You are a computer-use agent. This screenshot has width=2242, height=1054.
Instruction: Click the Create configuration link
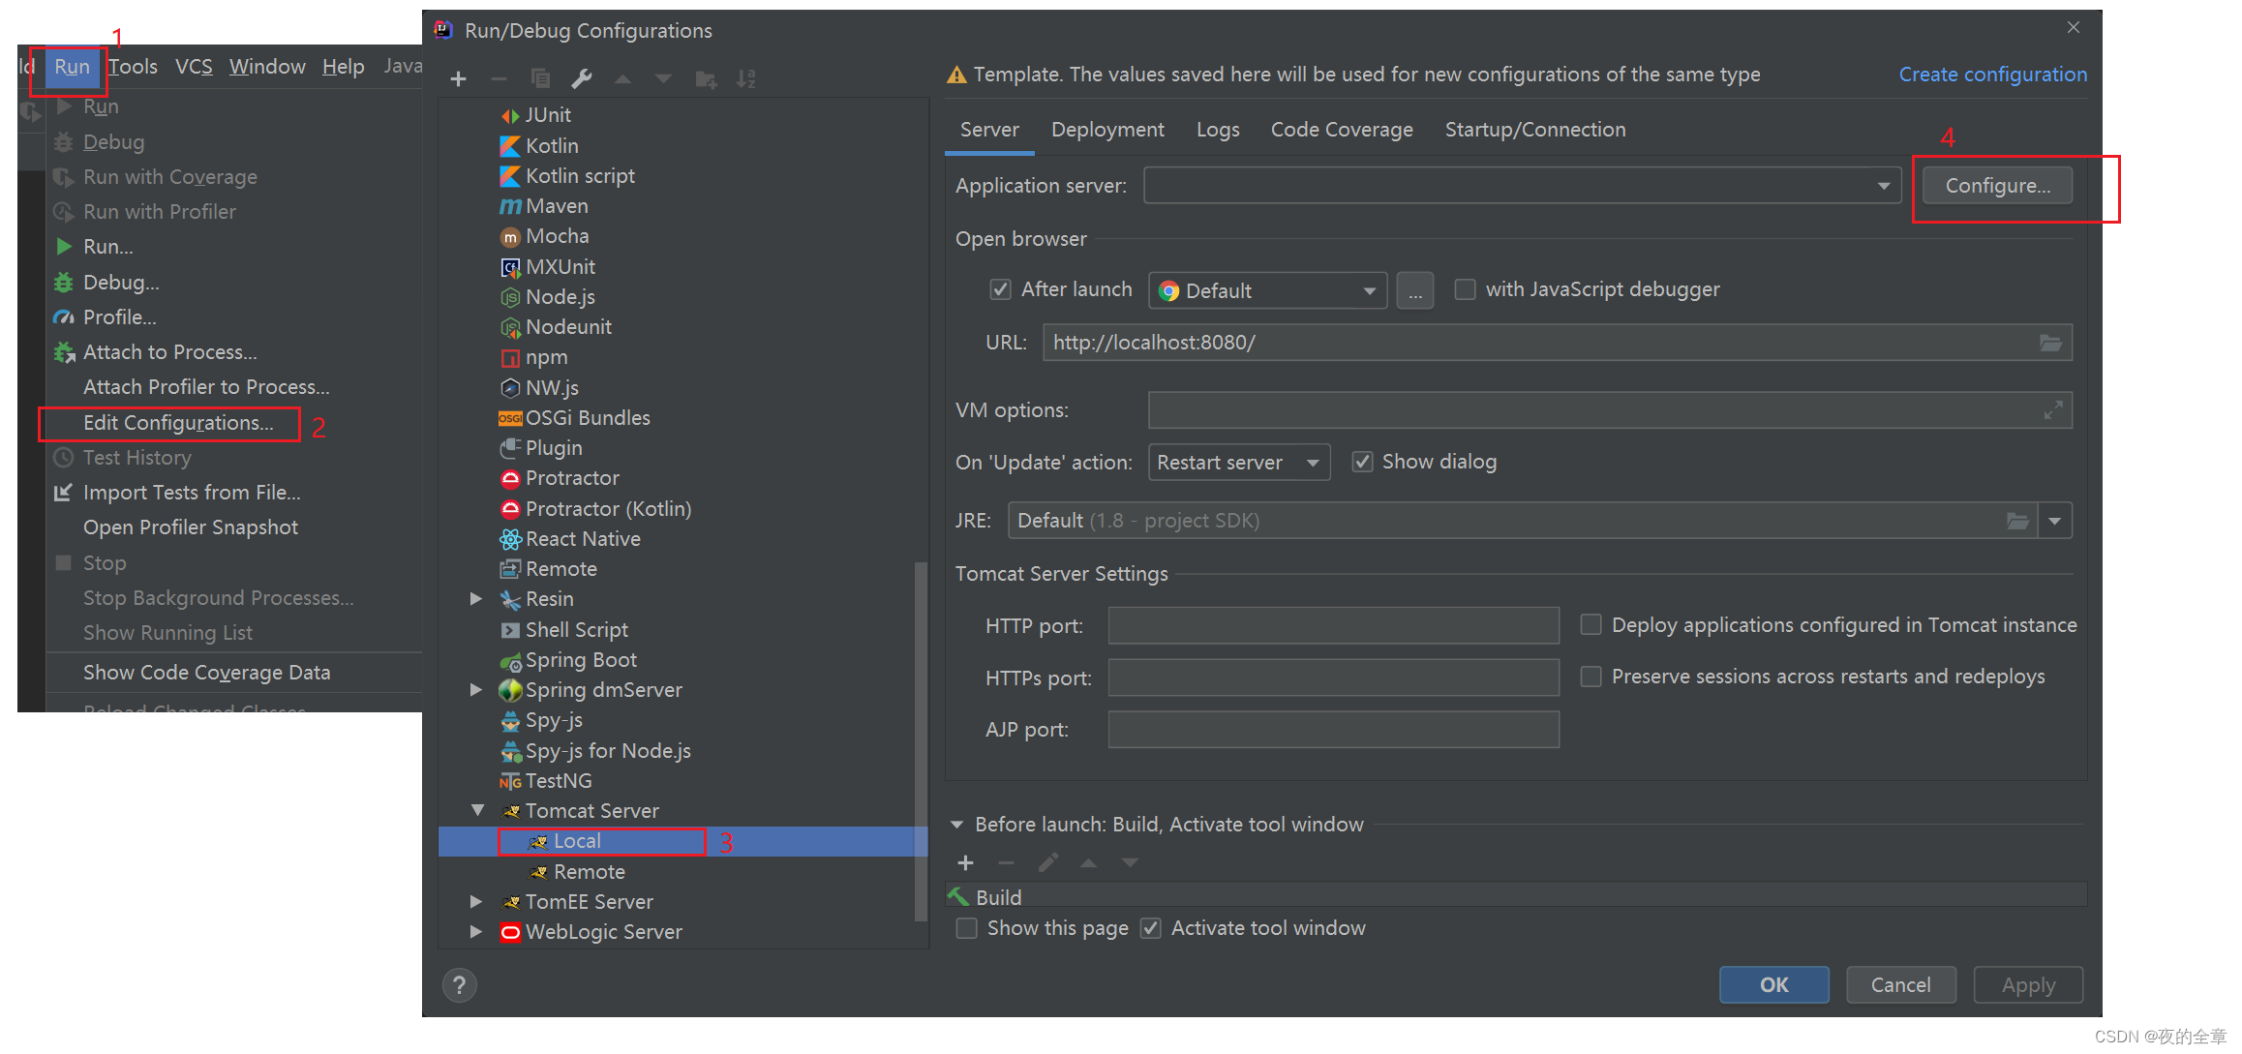pos(1992,75)
